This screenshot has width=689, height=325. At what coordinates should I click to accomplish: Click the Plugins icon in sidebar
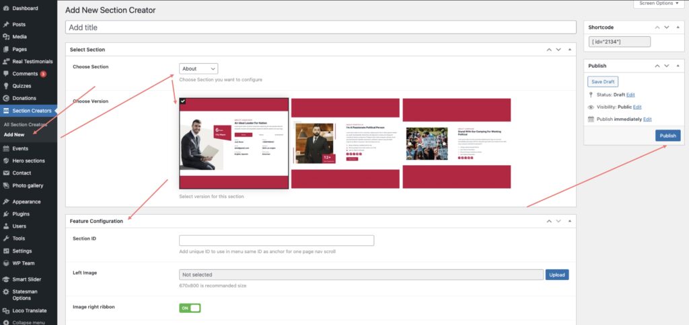pyautogui.click(x=6, y=214)
